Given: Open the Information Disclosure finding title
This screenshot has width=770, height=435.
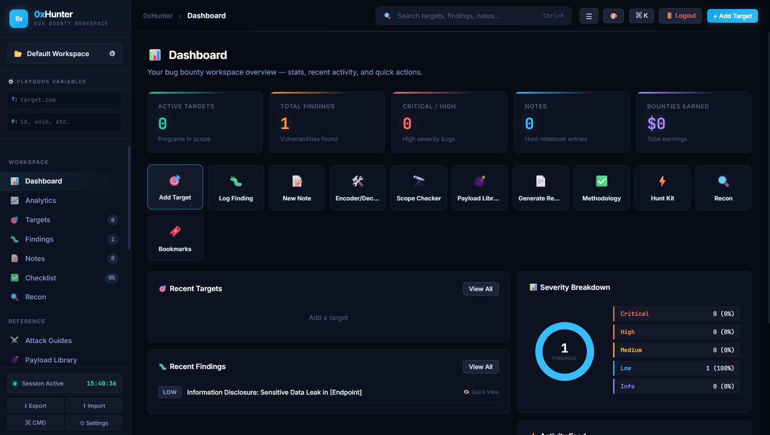Looking at the screenshot, I should [x=274, y=392].
